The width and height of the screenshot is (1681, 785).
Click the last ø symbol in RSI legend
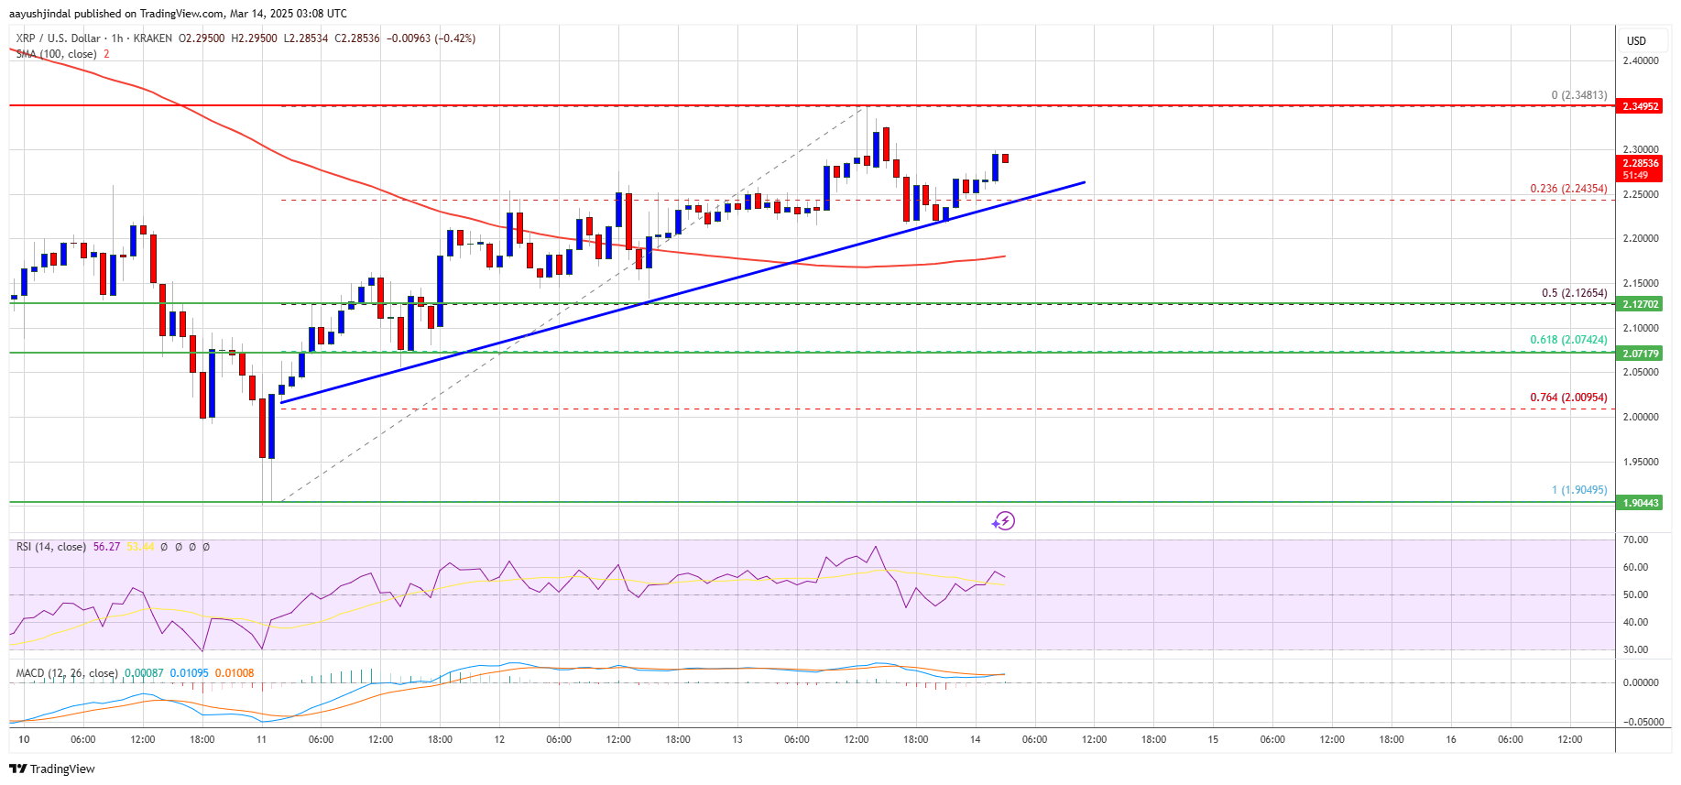click(x=206, y=547)
